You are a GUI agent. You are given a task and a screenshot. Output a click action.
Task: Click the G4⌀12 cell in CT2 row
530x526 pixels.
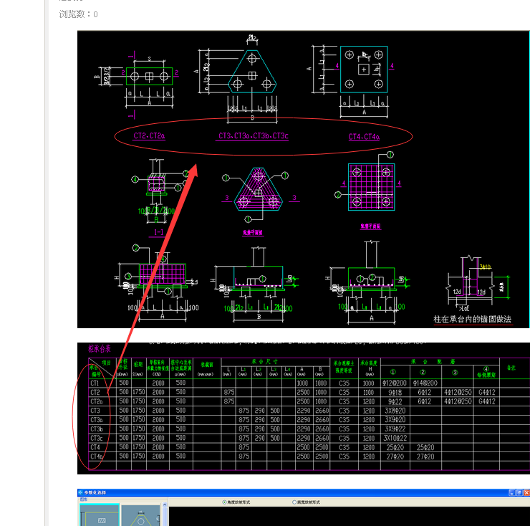click(x=487, y=393)
